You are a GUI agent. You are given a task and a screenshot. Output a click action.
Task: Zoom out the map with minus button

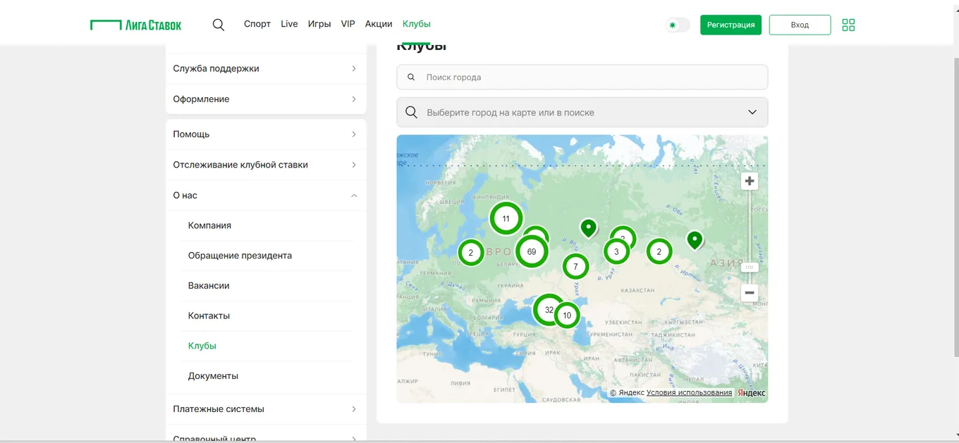tap(750, 292)
